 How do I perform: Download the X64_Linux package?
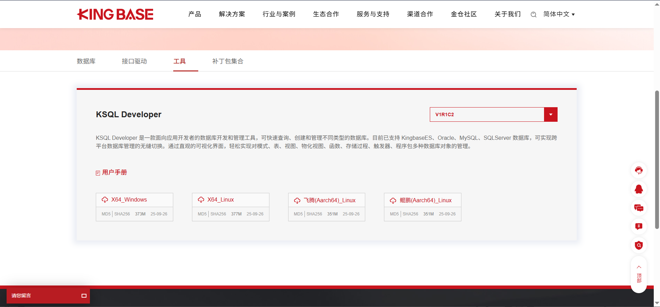pyautogui.click(x=220, y=200)
